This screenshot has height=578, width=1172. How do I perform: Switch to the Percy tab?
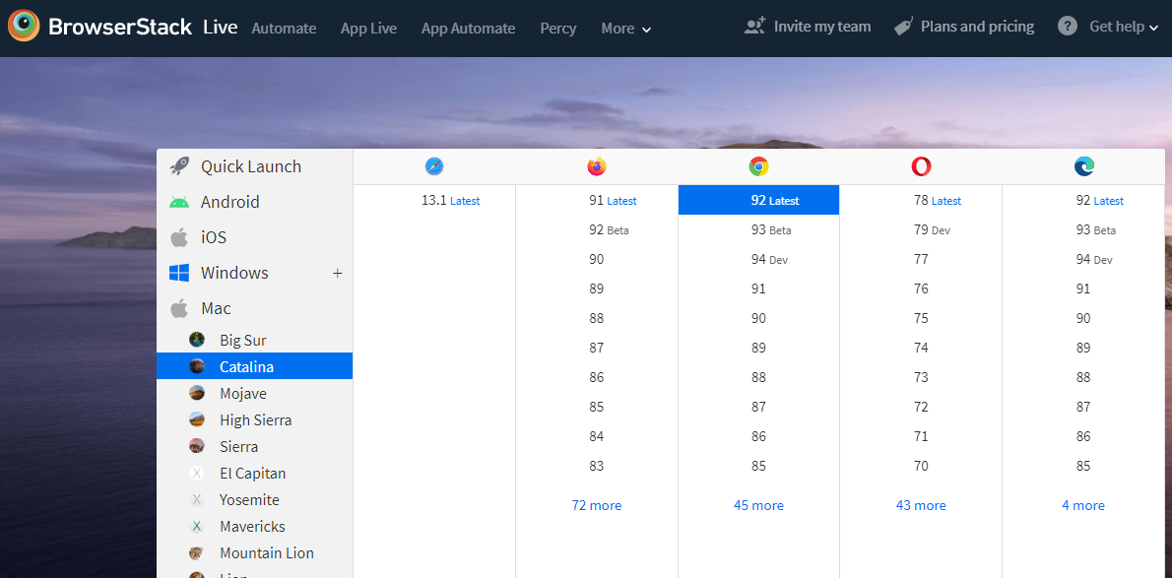click(558, 29)
